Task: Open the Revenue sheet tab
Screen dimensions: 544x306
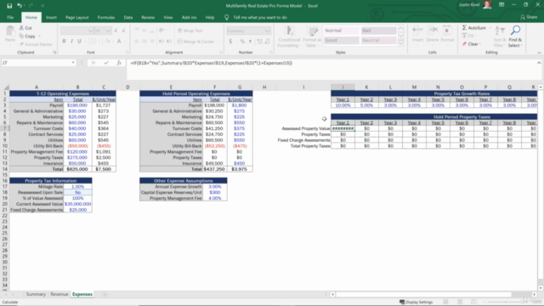Action: (59, 294)
